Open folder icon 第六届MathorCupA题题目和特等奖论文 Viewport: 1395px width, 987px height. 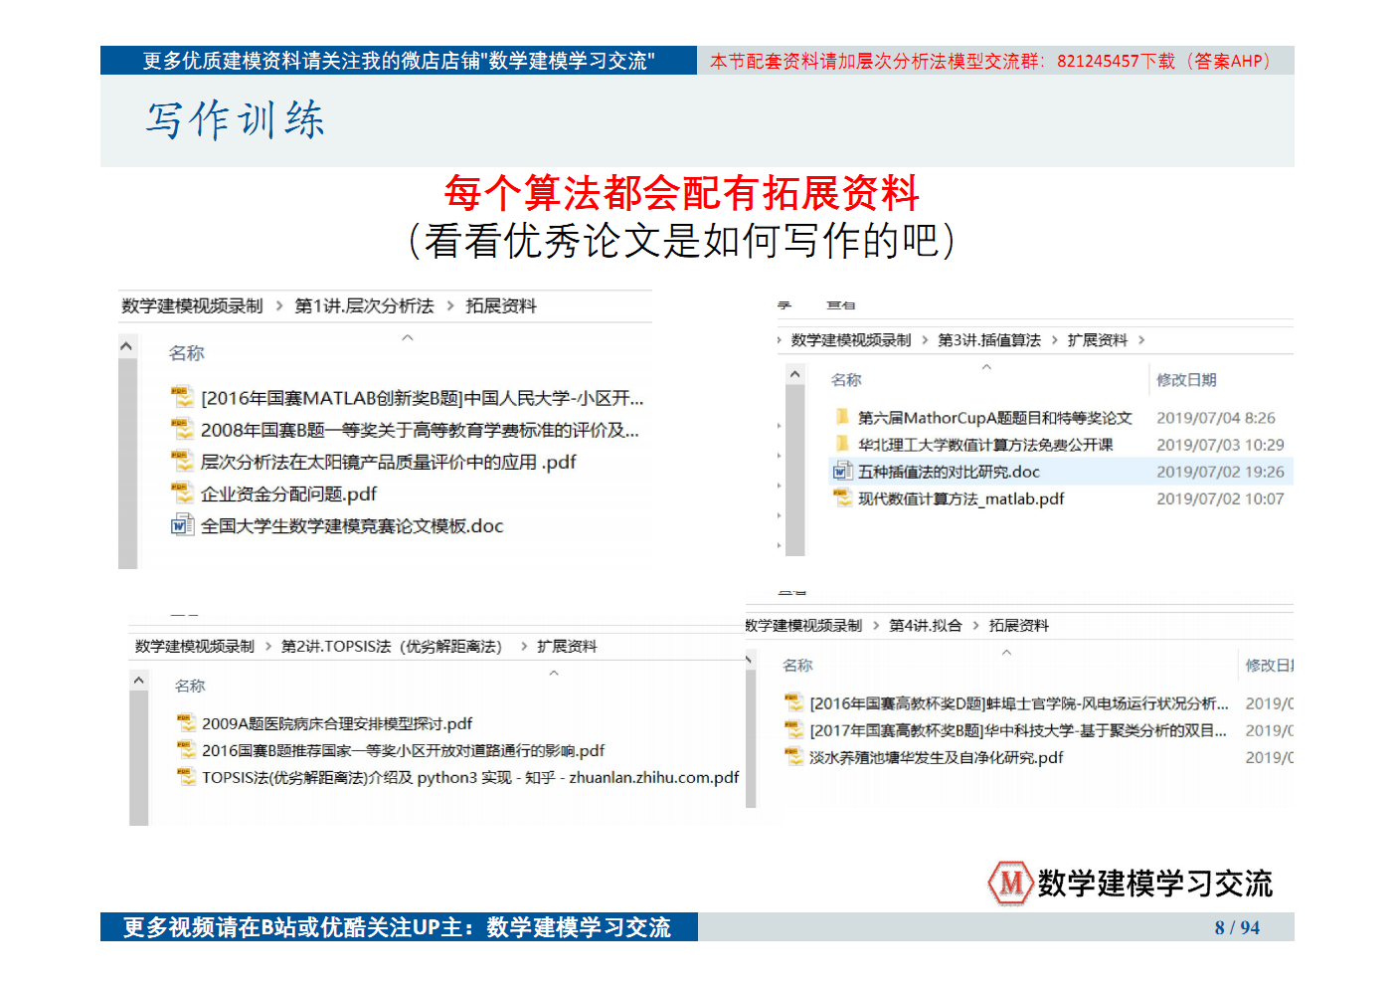pos(842,416)
